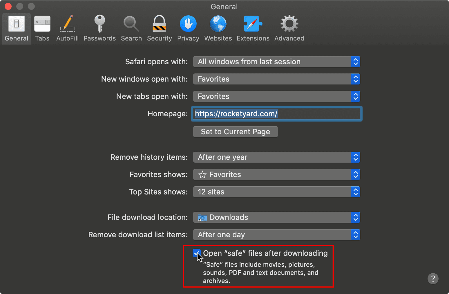This screenshot has width=449, height=294.
Task: Select the General preferences tab
Action: 17,28
